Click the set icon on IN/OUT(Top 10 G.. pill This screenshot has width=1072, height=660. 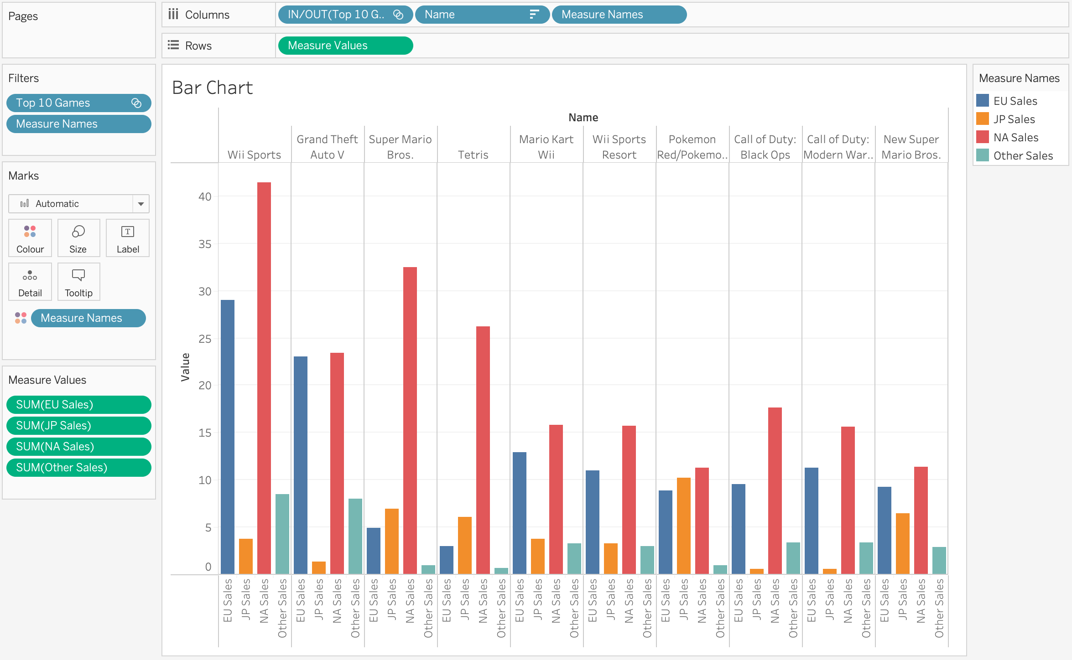point(398,15)
